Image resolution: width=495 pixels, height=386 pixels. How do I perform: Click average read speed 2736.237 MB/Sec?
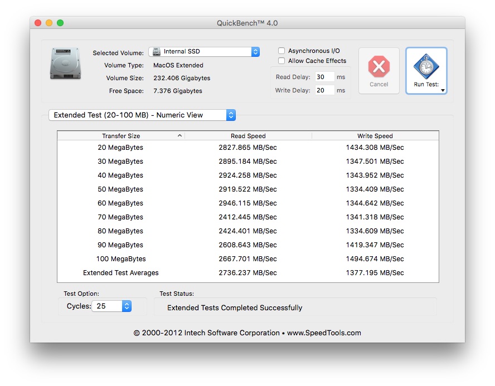point(248,273)
